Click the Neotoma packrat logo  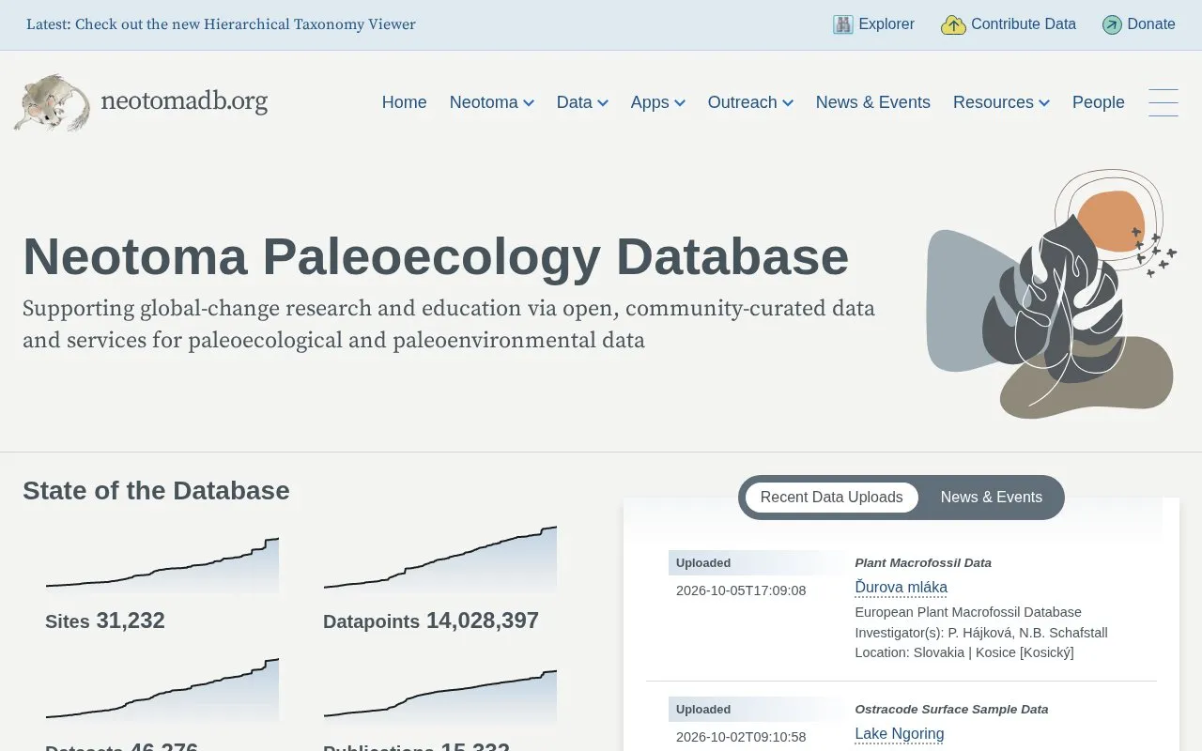tap(53, 101)
